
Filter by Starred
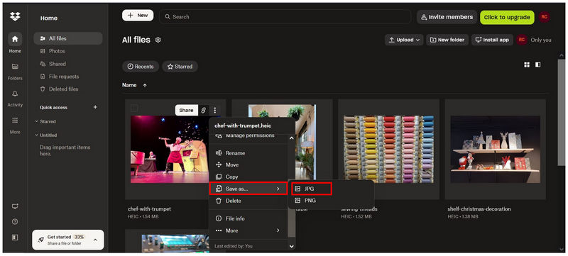(180, 67)
